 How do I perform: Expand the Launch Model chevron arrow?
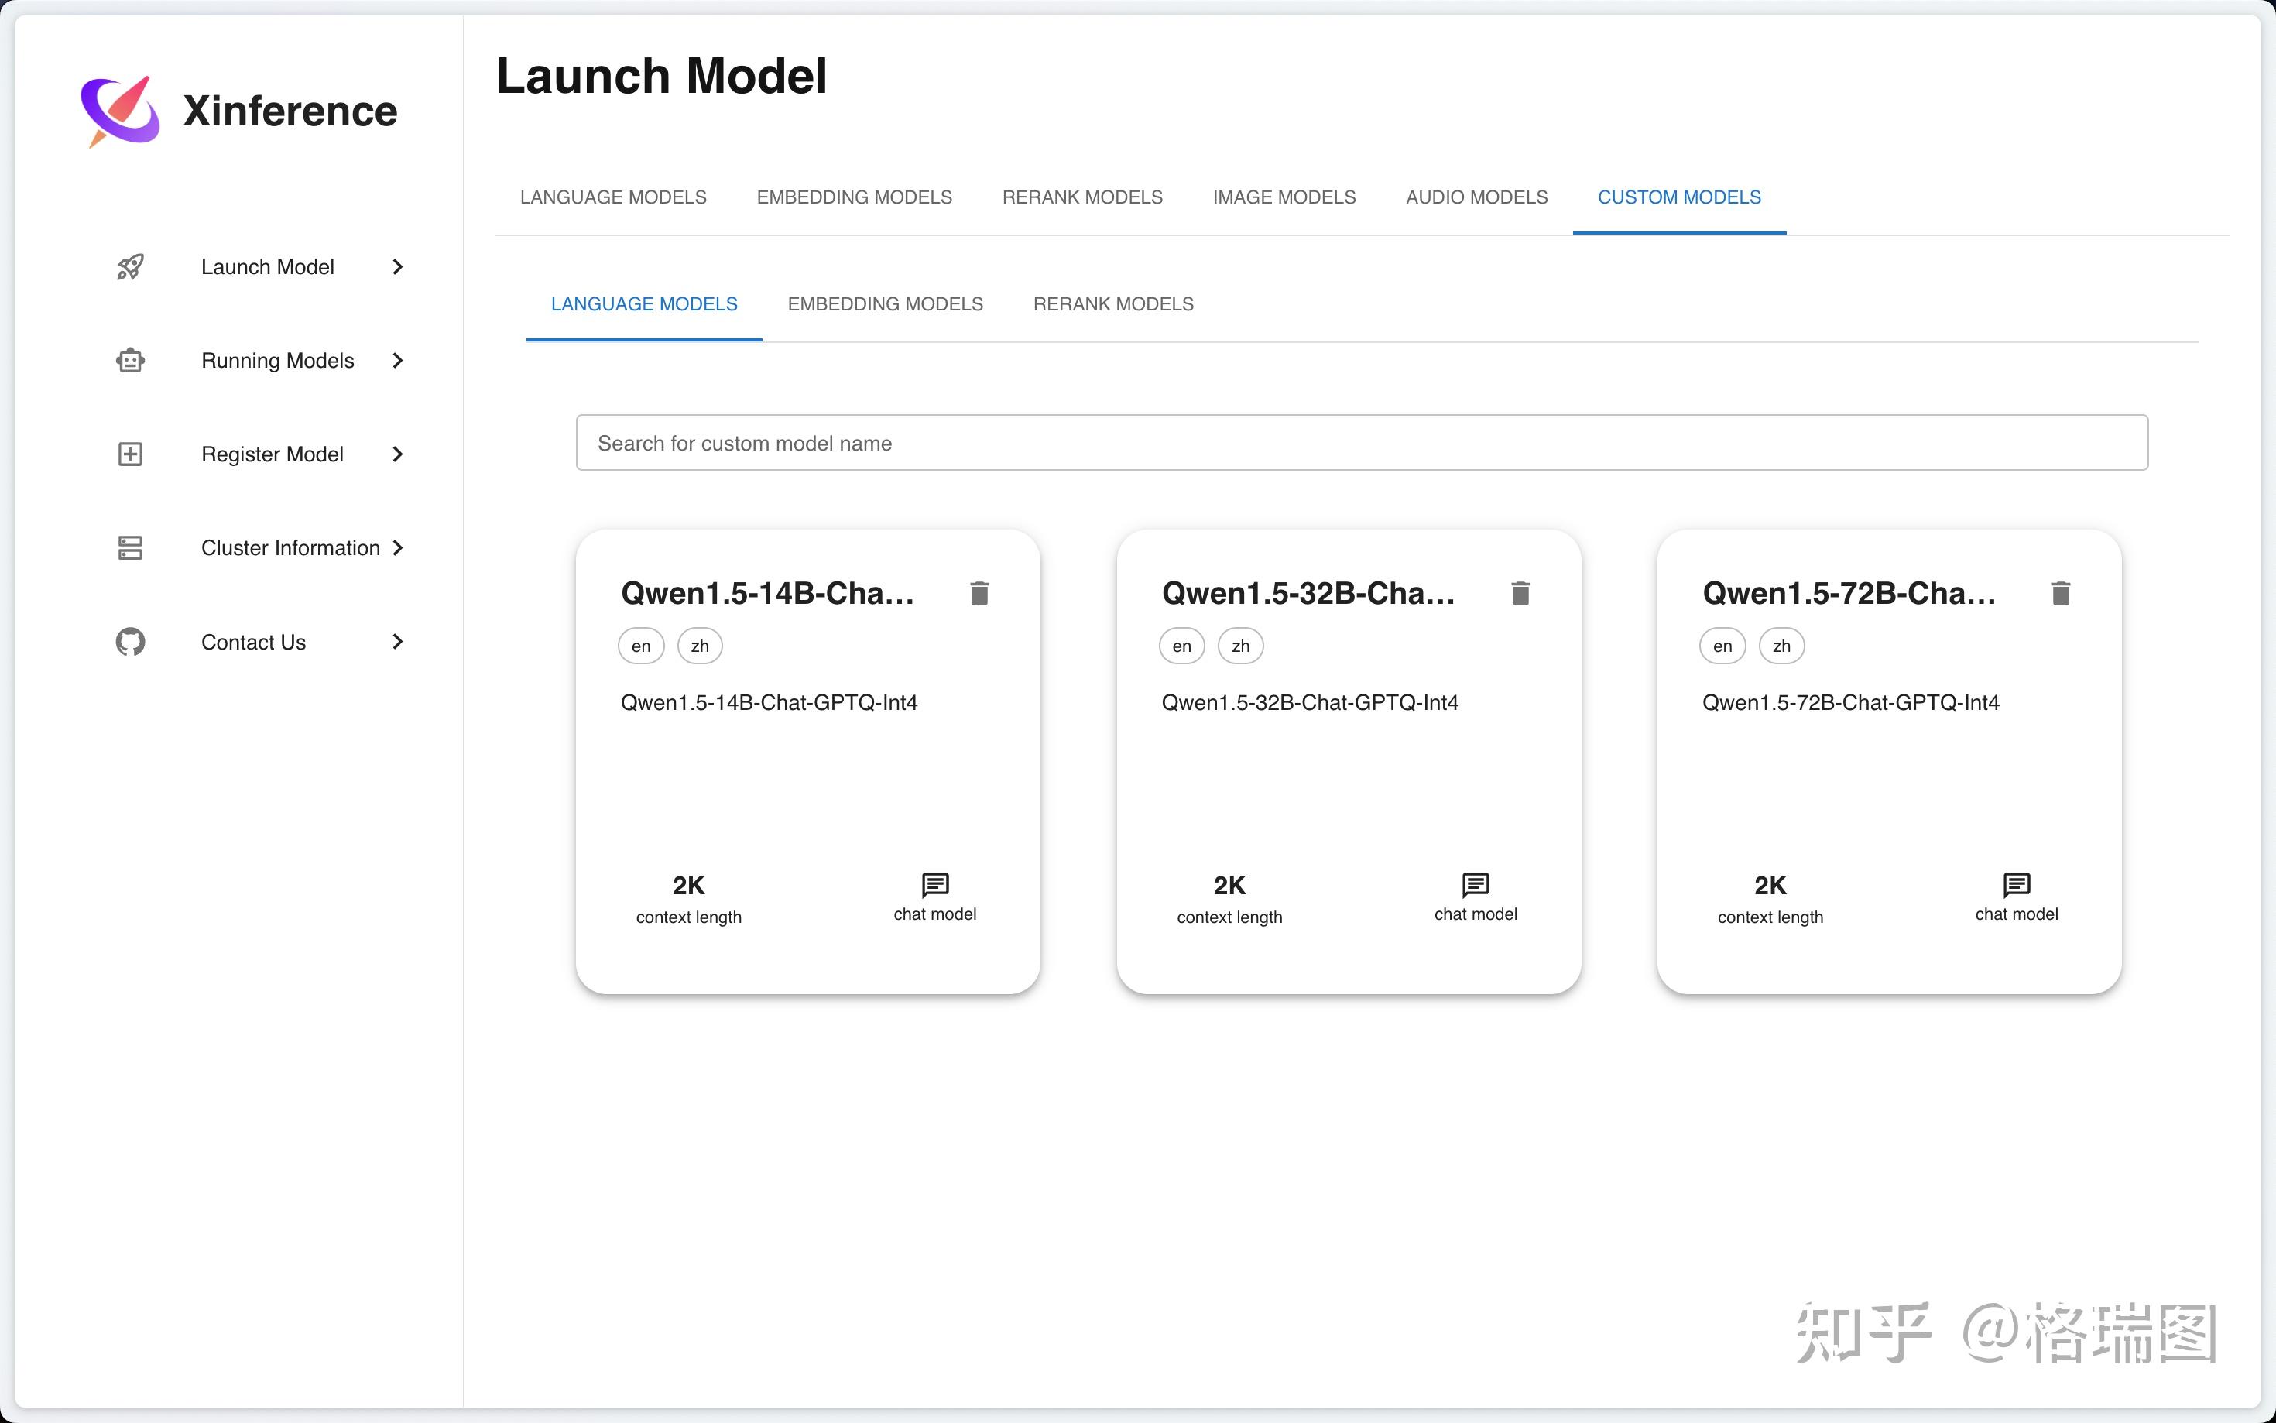point(397,267)
